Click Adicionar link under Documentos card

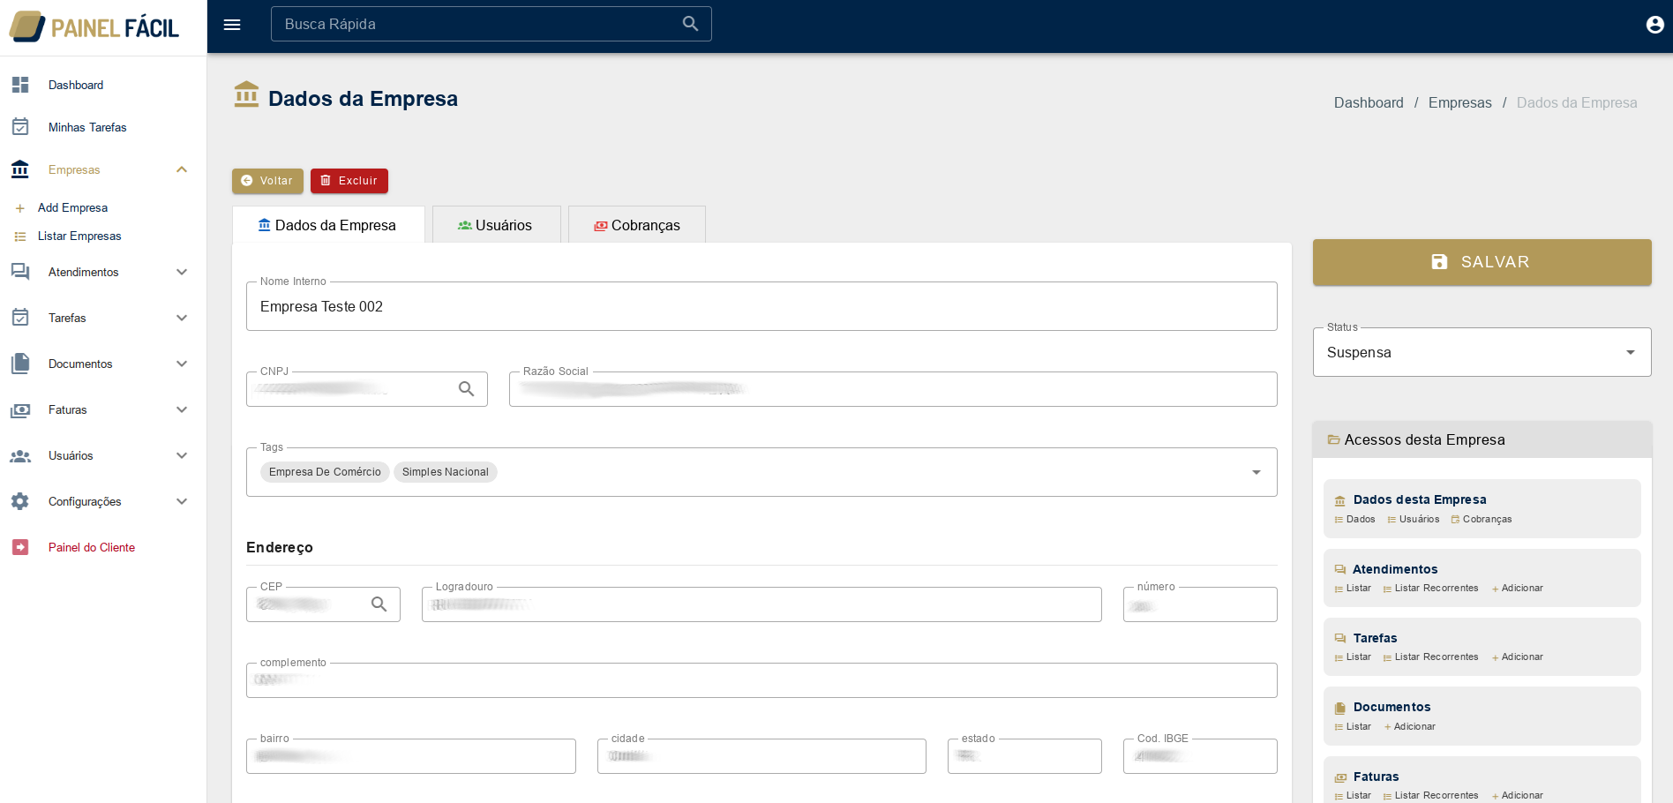[1414, 726]
